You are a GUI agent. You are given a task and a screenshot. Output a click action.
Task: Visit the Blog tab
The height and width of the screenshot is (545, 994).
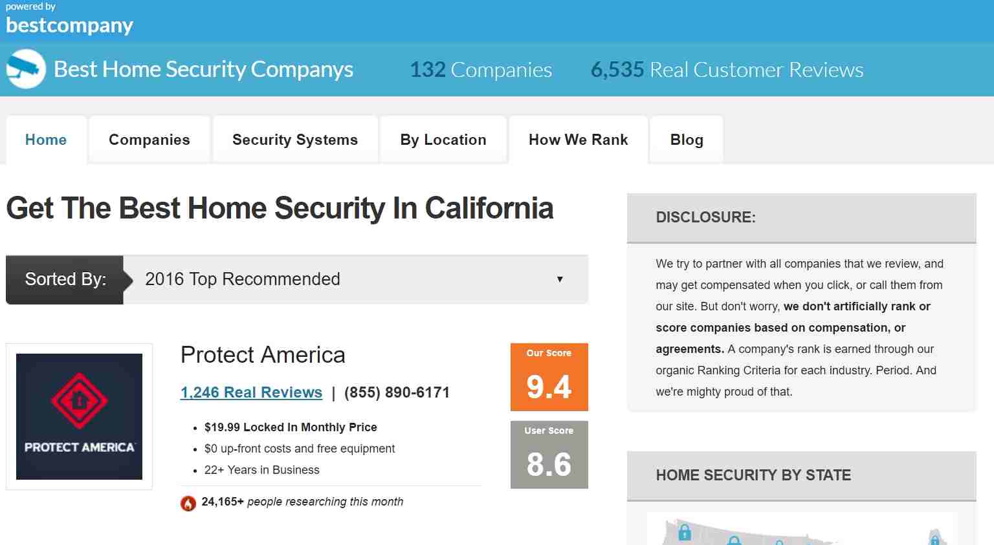pyautogui.click(x=687, y=140)
